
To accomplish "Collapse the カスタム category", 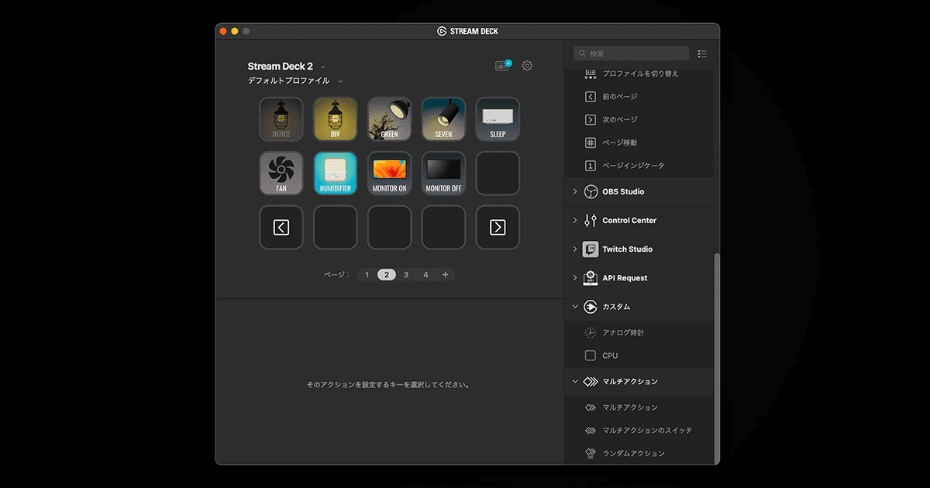I will tap(575, 307).
